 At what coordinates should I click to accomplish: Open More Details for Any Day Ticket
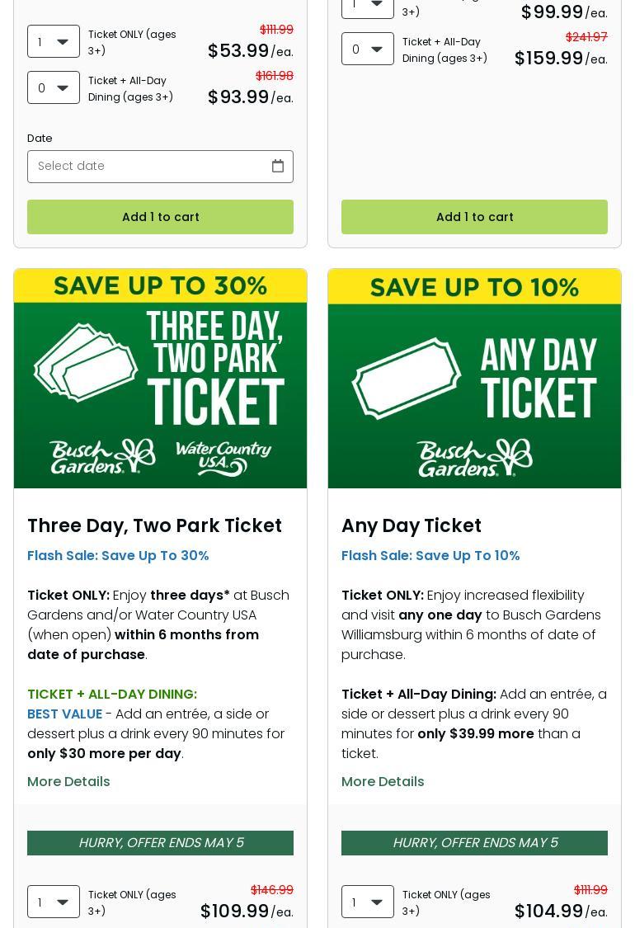coord(383,781)
